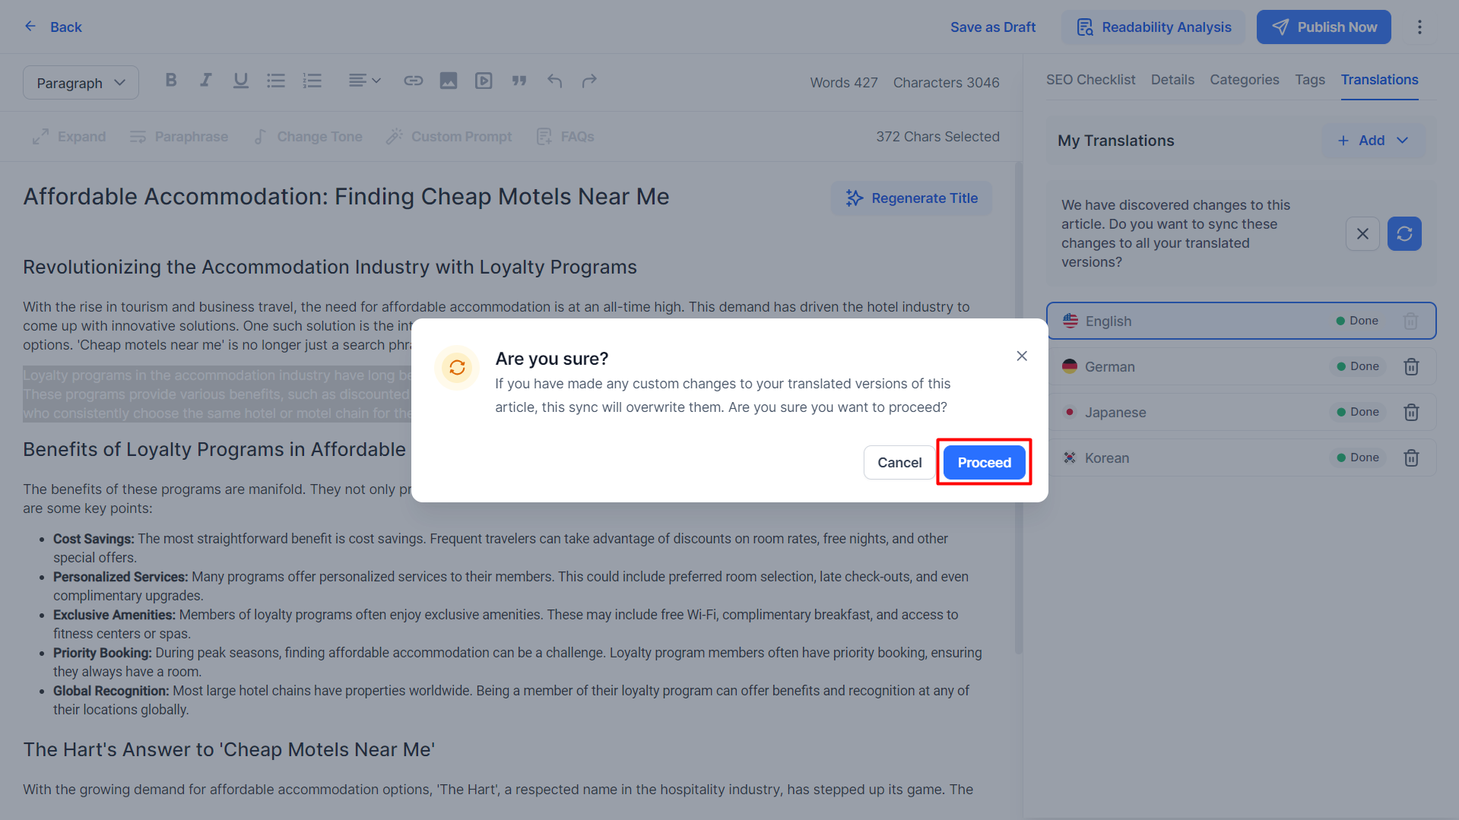Switch to the Categories tab
Viewport: 1459px width, 820px height.
(1244, 80)
